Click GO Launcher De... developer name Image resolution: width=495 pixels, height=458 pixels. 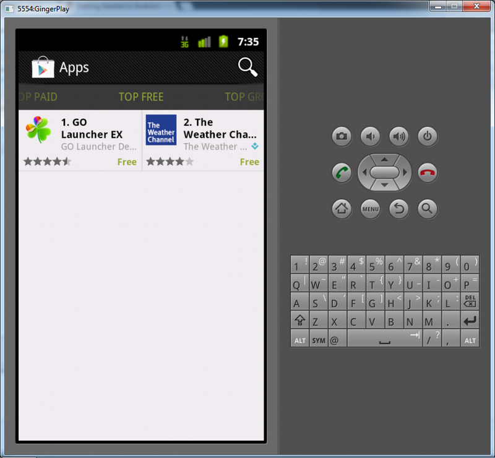click(99, 147)
